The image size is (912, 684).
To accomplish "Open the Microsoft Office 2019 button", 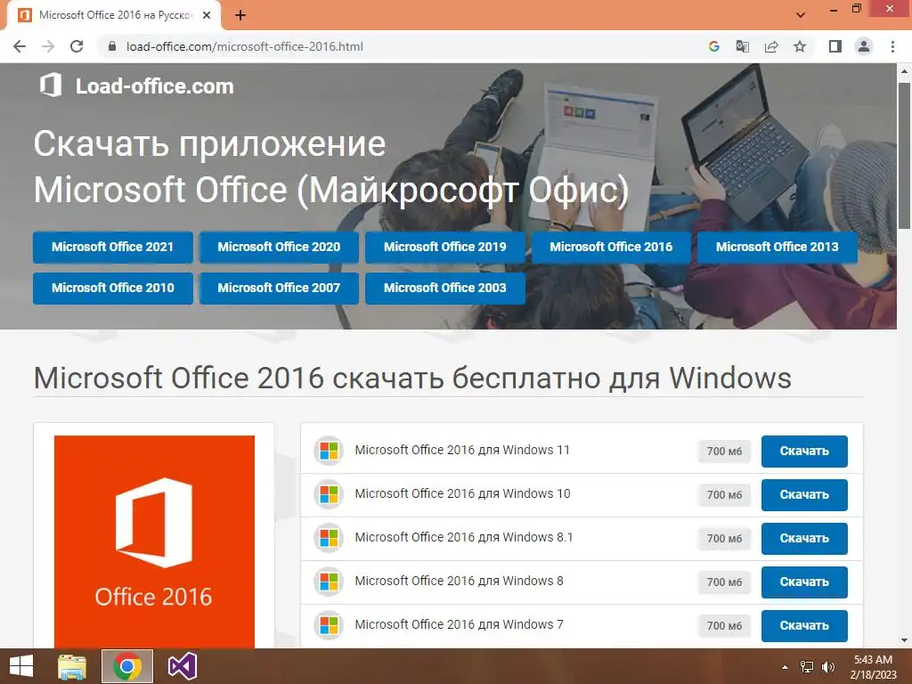I will pos(445,248).
